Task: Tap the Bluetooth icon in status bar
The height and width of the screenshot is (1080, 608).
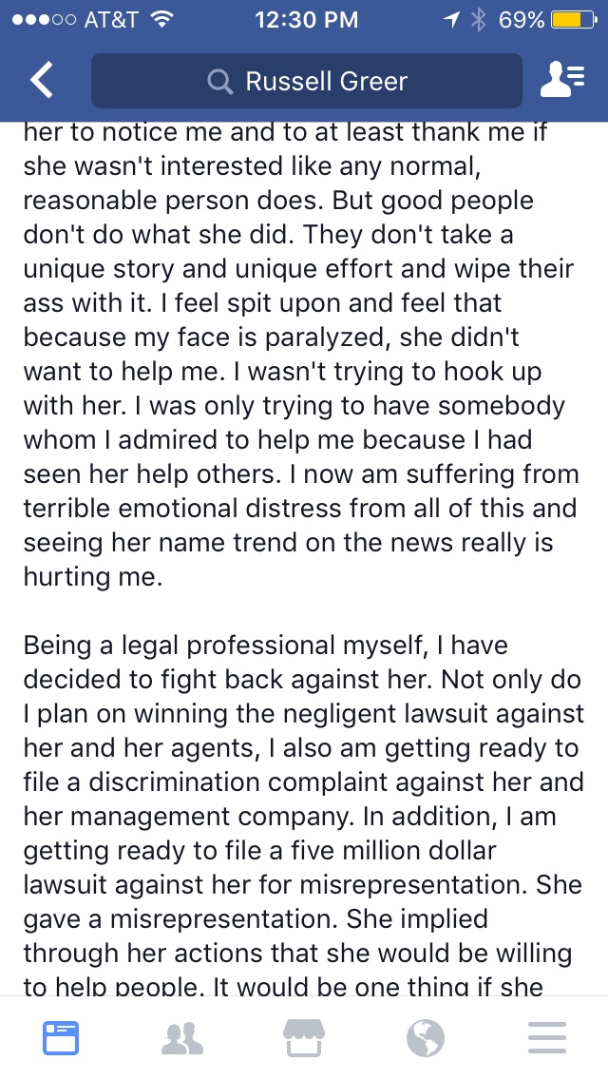Action: pyautogui.click(x=478, y=19)
